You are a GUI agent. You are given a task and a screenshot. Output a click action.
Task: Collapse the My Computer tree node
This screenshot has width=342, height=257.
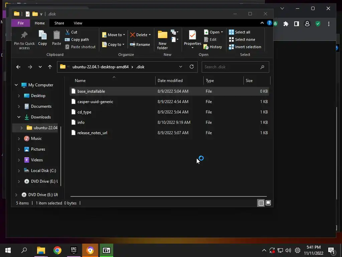(16, 85)
